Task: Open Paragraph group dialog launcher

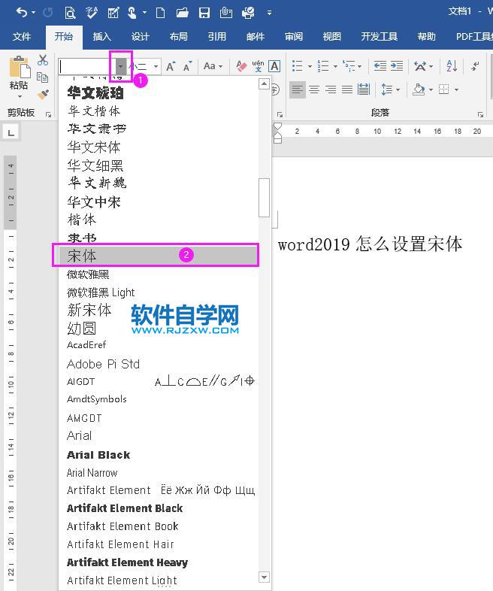Action: [x=480, y=114]
